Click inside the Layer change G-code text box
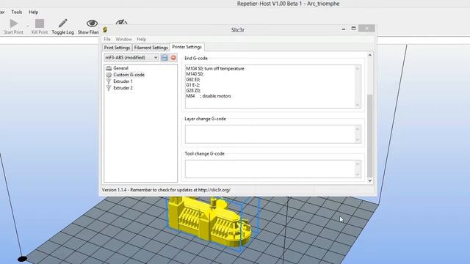The image size is (470, 264). click(x=272, y=134)
